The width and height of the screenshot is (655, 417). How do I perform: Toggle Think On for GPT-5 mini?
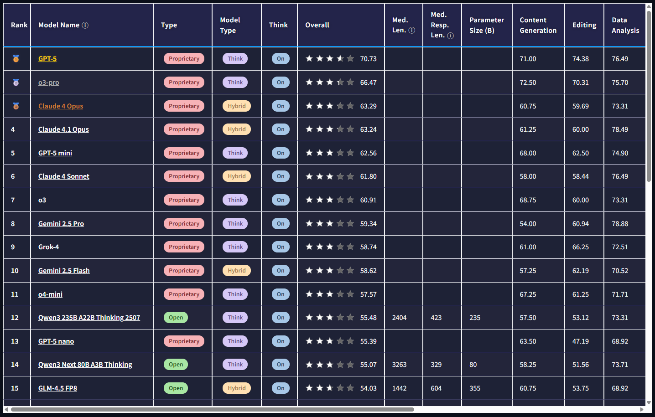coord(281,153)
